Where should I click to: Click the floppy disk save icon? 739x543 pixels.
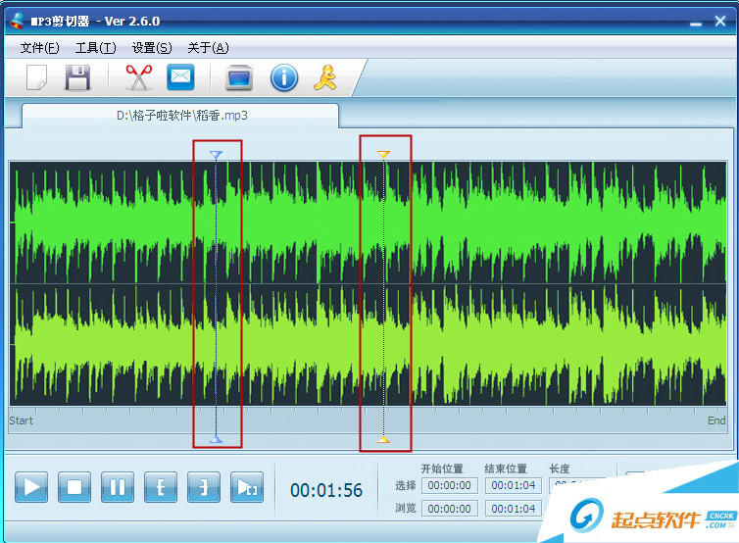pos(77,77)
